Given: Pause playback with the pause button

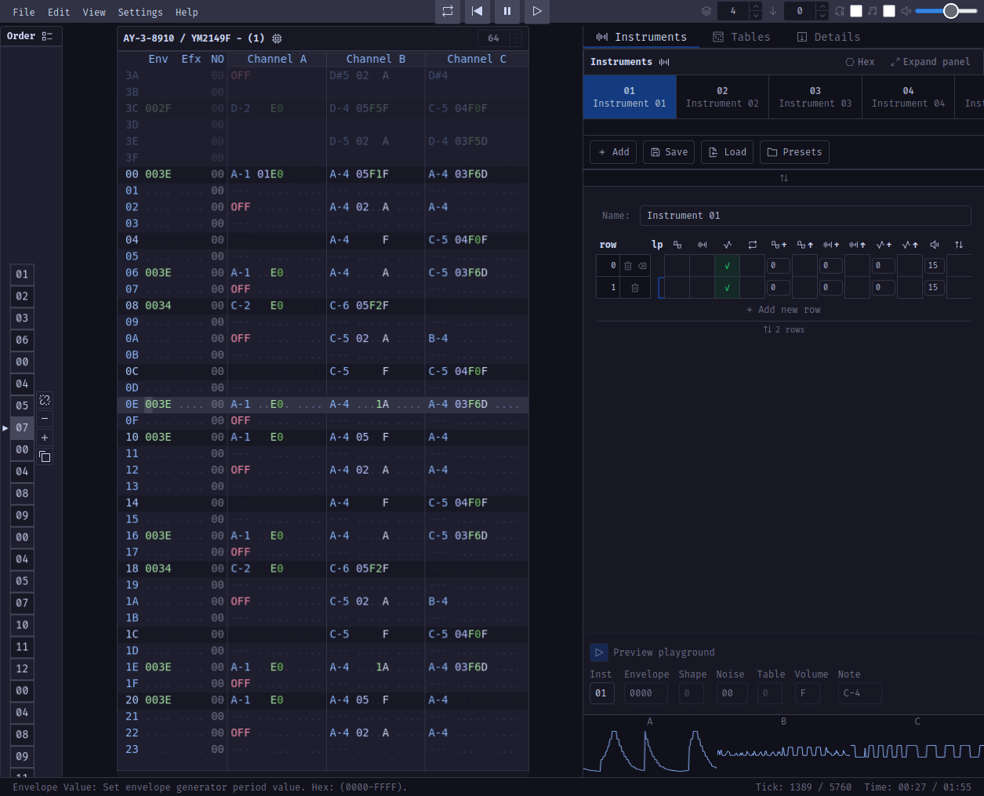Looking at the screenshot, I should (x=507, y=11).
